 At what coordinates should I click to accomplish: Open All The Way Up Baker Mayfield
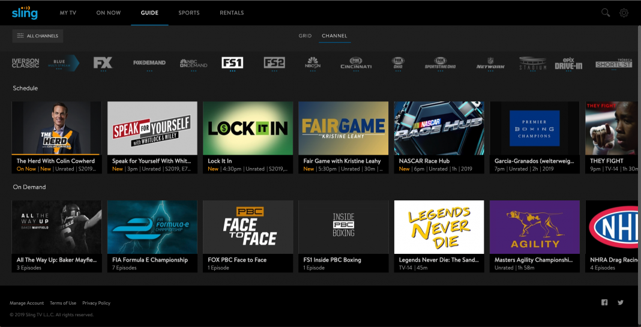coord(56,227)
